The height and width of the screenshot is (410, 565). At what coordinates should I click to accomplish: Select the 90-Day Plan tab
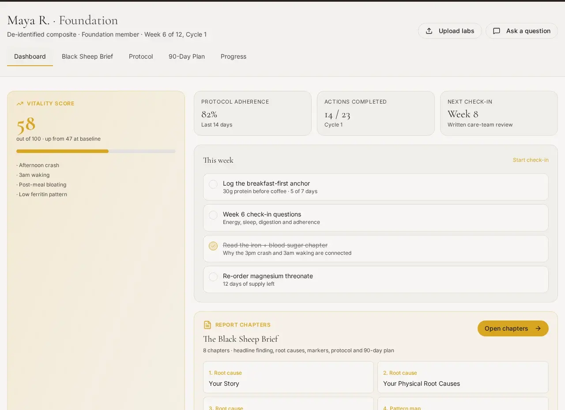(x=187, y=56)
